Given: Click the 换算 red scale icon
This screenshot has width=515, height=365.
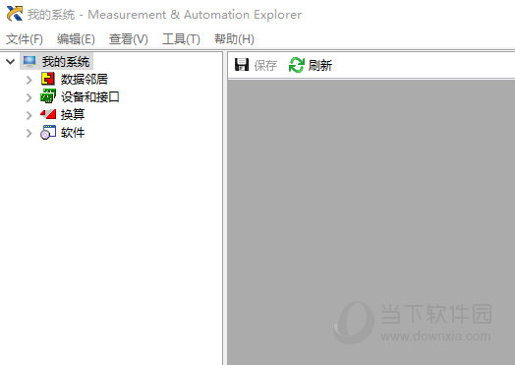Looking at the screenshot, I should coord(48,114).
